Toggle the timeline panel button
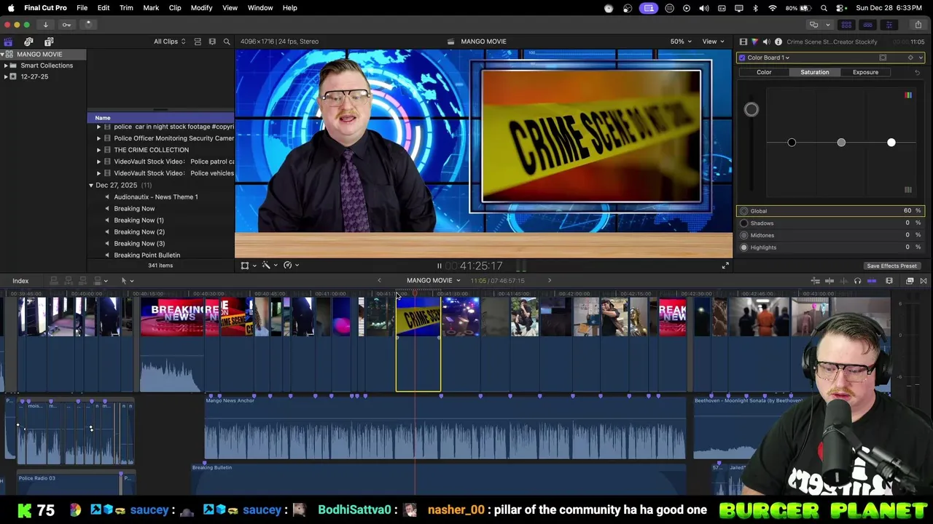933x524 pixels. 867,25
